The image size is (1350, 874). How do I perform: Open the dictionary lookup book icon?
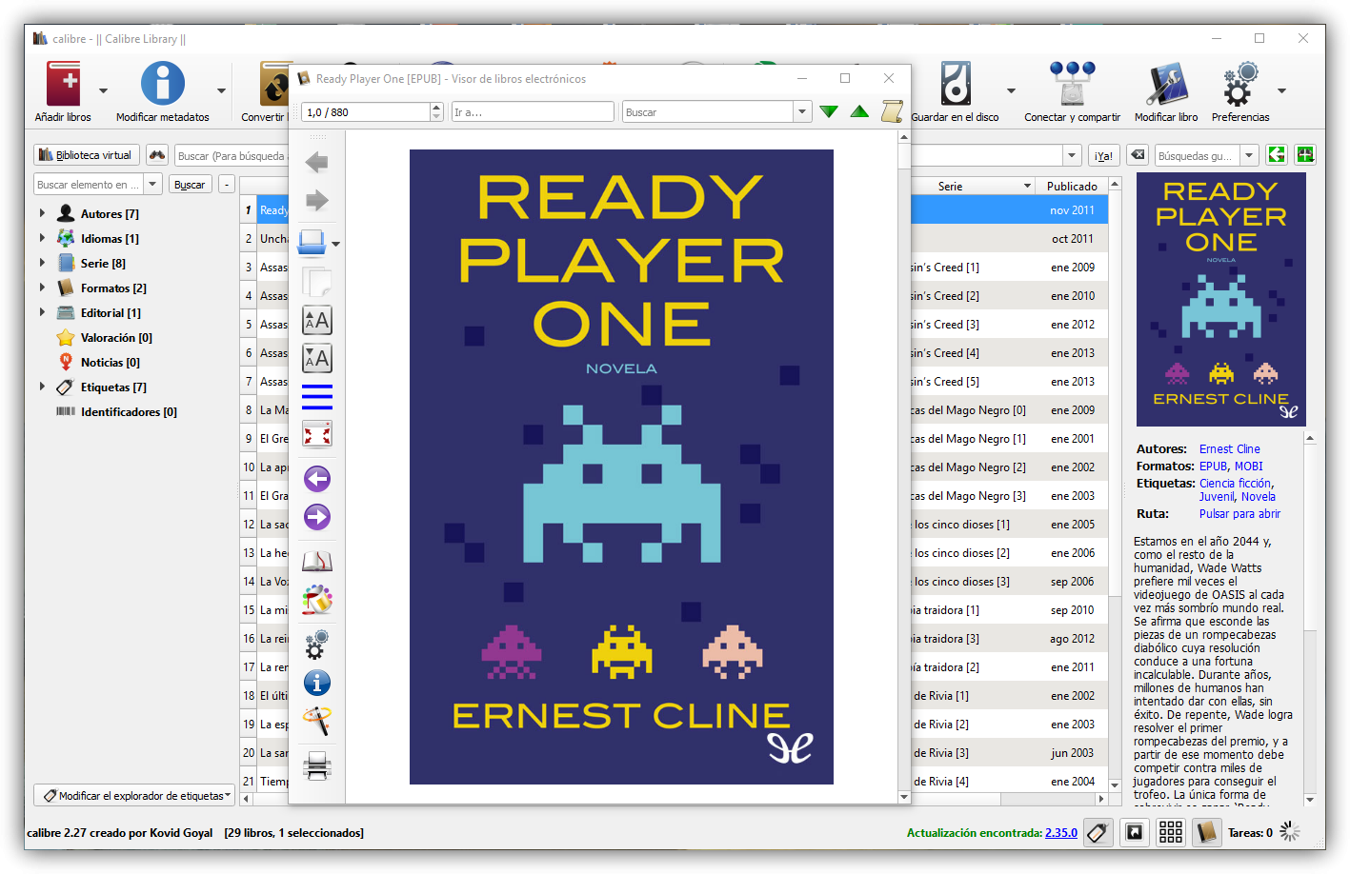point(317,561)
